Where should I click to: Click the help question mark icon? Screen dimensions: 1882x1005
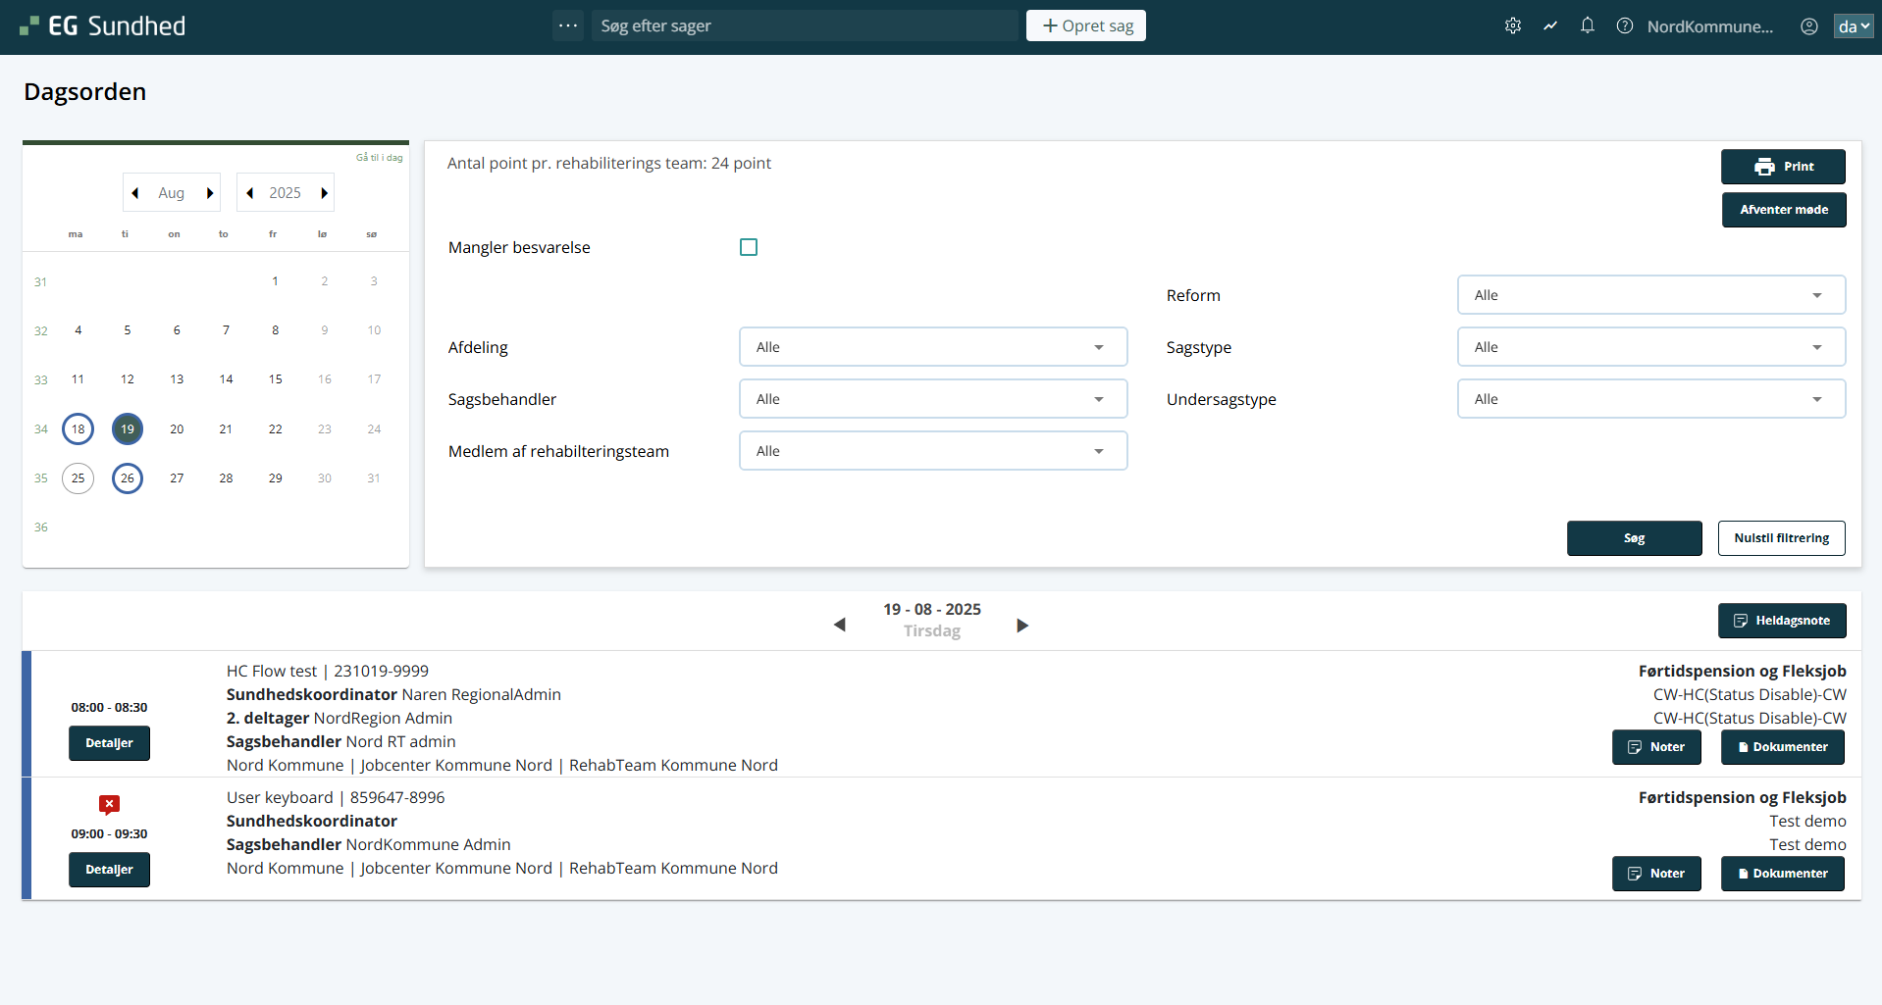click(x=1625, y=26)
